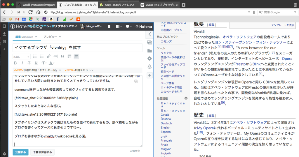Open the editor options gear panel
This screenshot has width=299, height=157.
click(x=149, y=59)
